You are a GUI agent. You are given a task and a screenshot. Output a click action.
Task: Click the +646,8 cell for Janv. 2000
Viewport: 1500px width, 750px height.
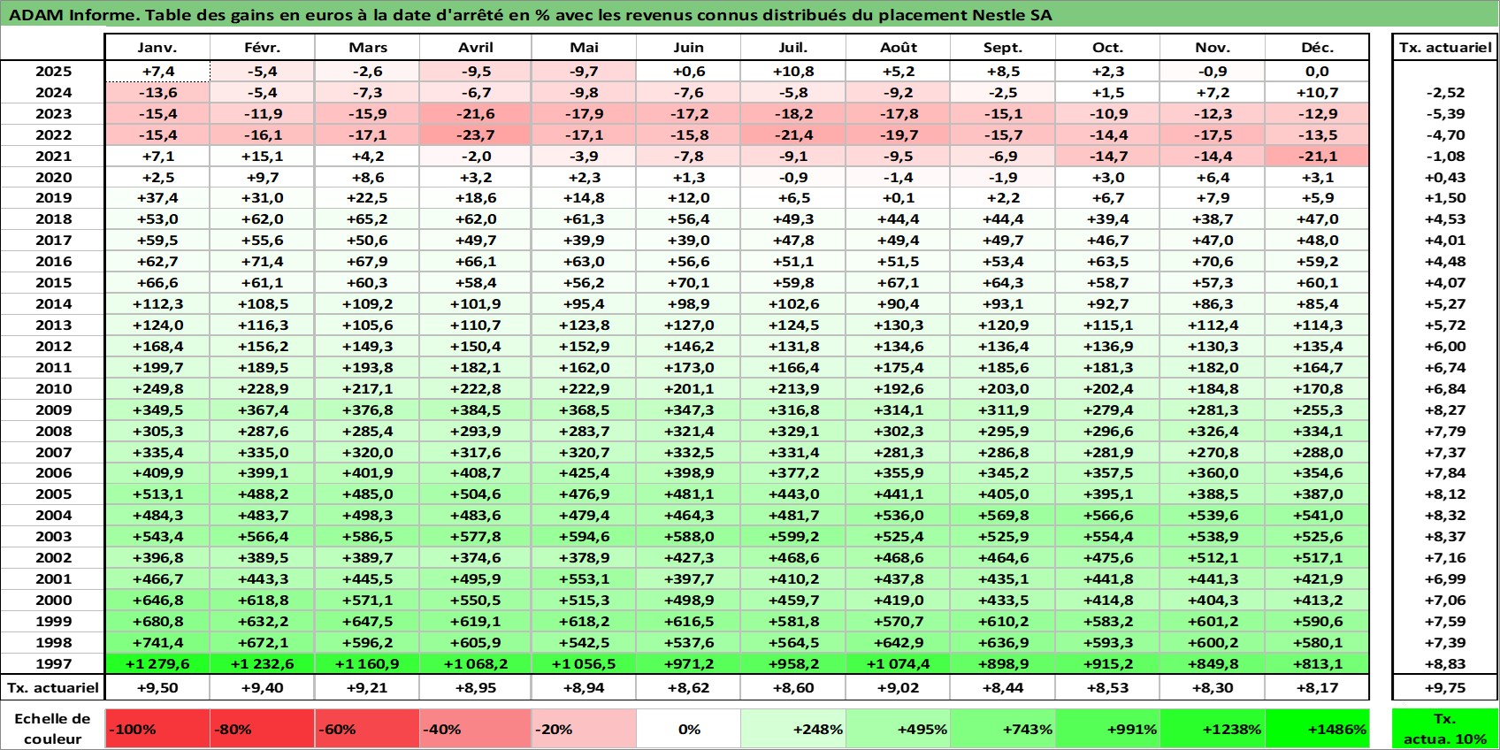157,600
